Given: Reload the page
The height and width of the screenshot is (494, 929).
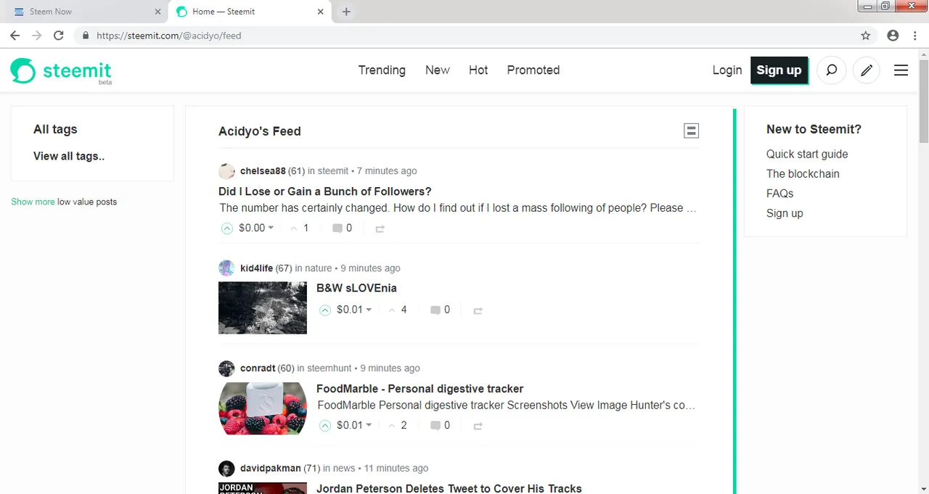Looking at the screenshot, I should pos(59,35).
